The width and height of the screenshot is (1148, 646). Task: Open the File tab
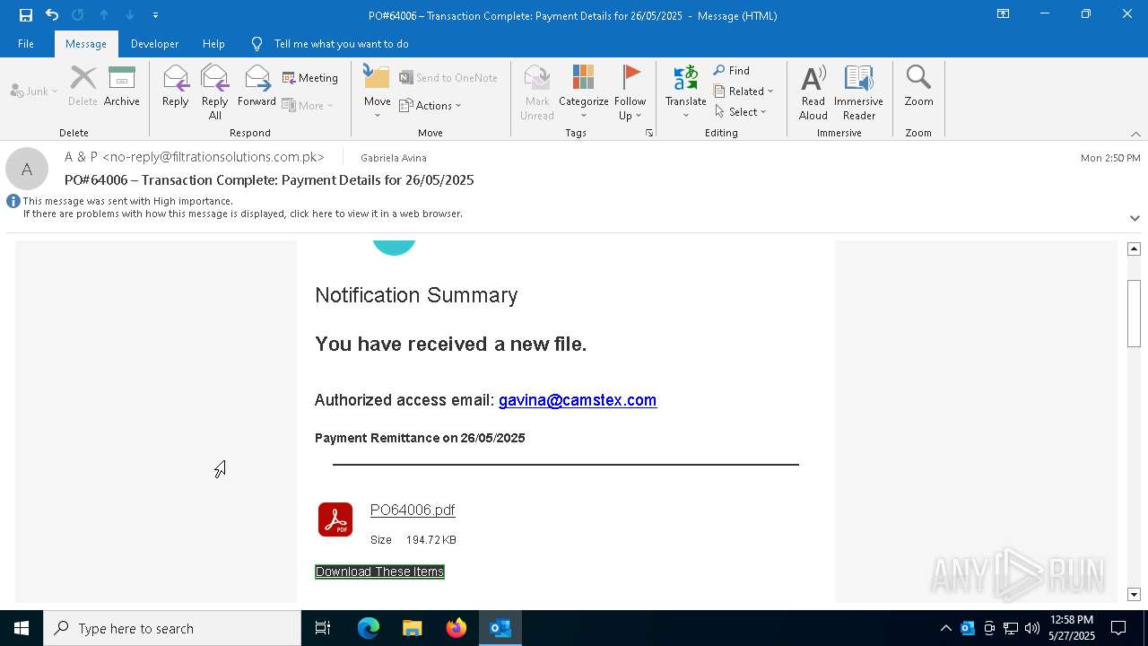[x=26, y=44]
